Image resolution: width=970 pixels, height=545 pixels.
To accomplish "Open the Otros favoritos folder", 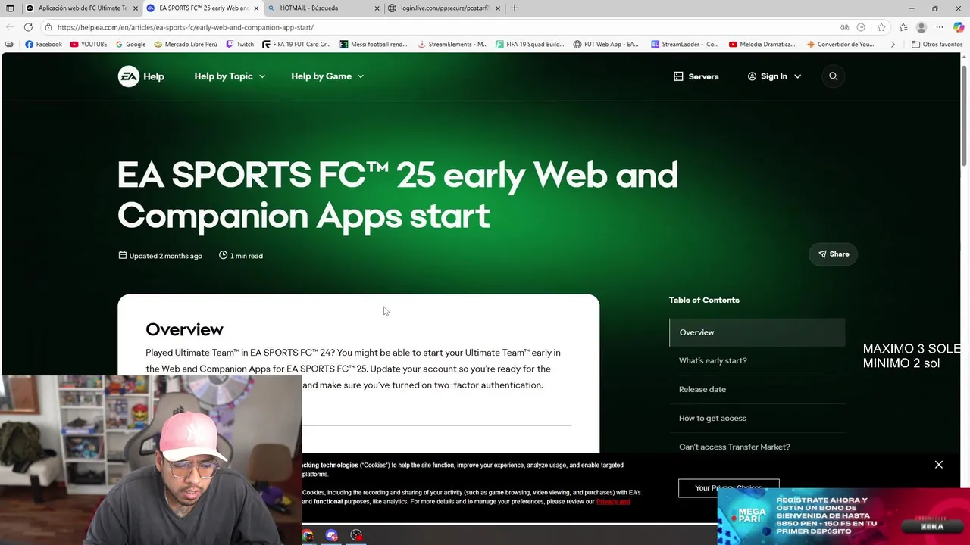I will [x=937, y=45].
